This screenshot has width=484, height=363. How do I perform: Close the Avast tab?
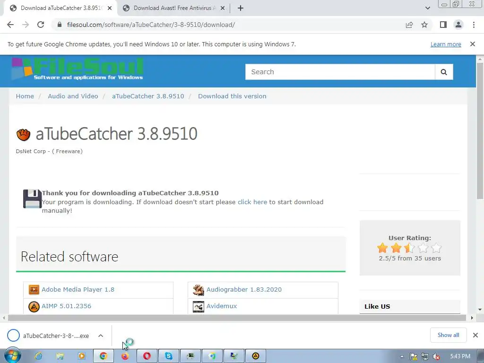(223, 8)
